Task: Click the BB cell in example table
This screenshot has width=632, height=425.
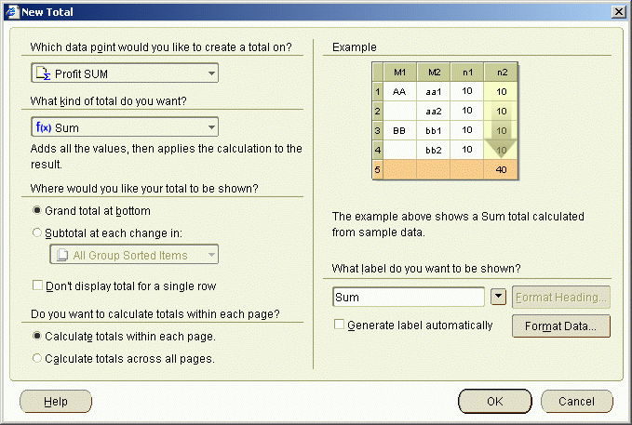Action: pyautogui.click(x=399, y=131)
